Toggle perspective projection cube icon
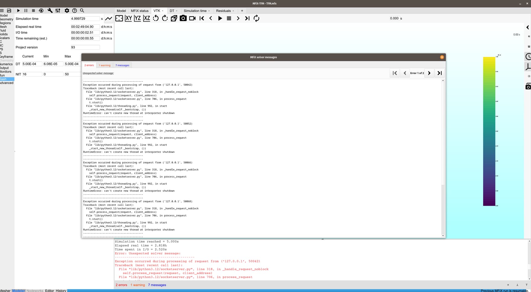This screenshot has width=531, height=292. [174, 18]
